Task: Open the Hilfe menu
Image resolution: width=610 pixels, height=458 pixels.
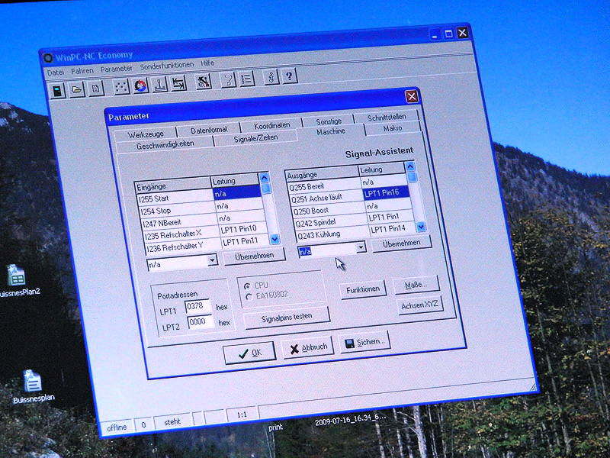Action: coord(207,63)
